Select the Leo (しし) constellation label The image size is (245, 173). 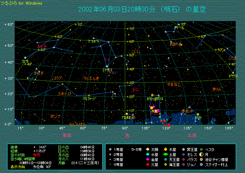107,59
